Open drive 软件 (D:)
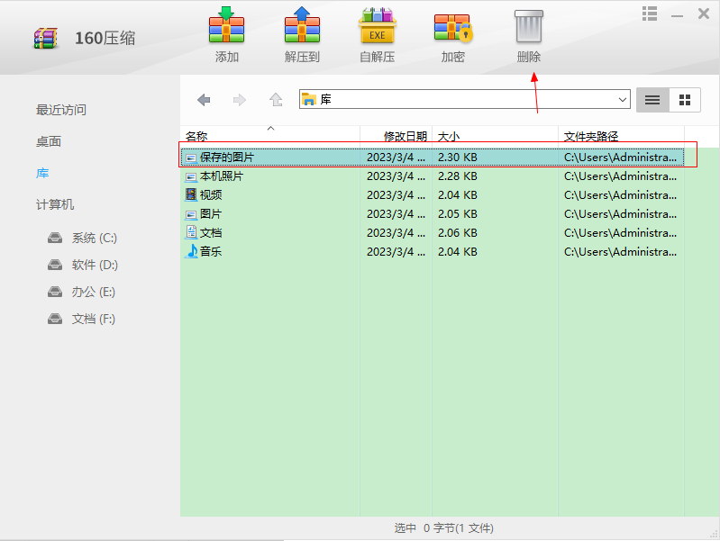The width and height of the screenshot is (720, 541). click(83, 265)
